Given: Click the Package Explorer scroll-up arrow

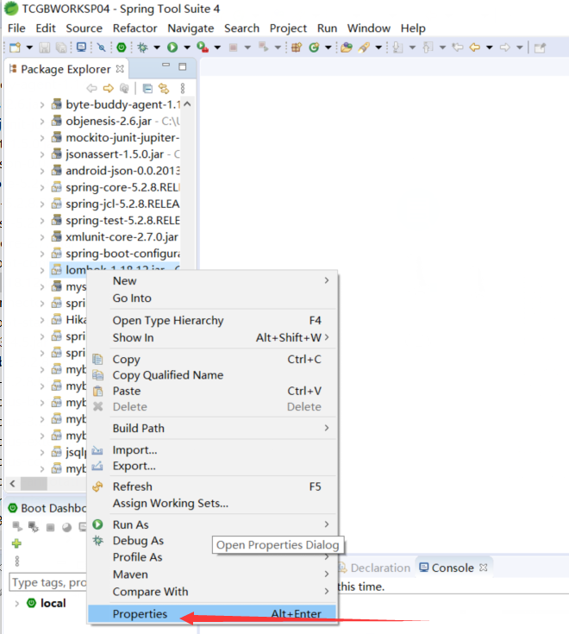Looking at the screenshot, I should (x=187, y=104).
